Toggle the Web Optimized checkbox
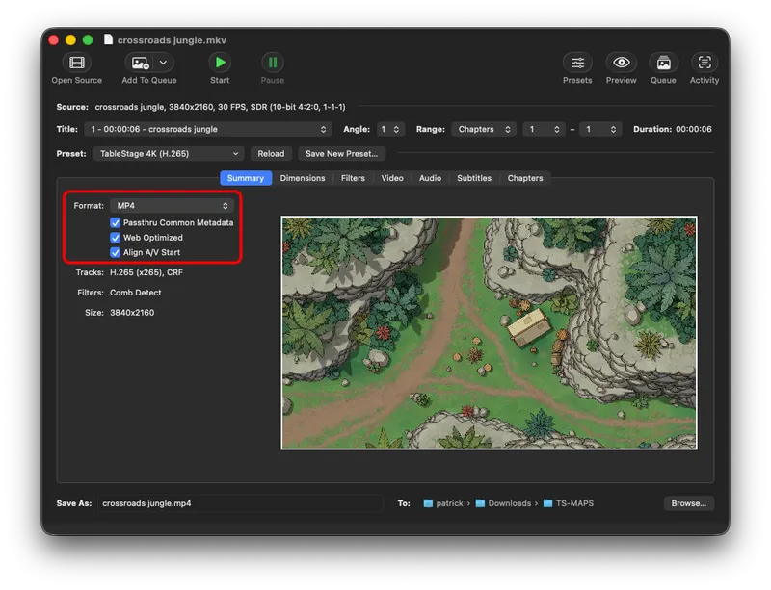The width and height of the screenshot is (771, 590). 115,238
